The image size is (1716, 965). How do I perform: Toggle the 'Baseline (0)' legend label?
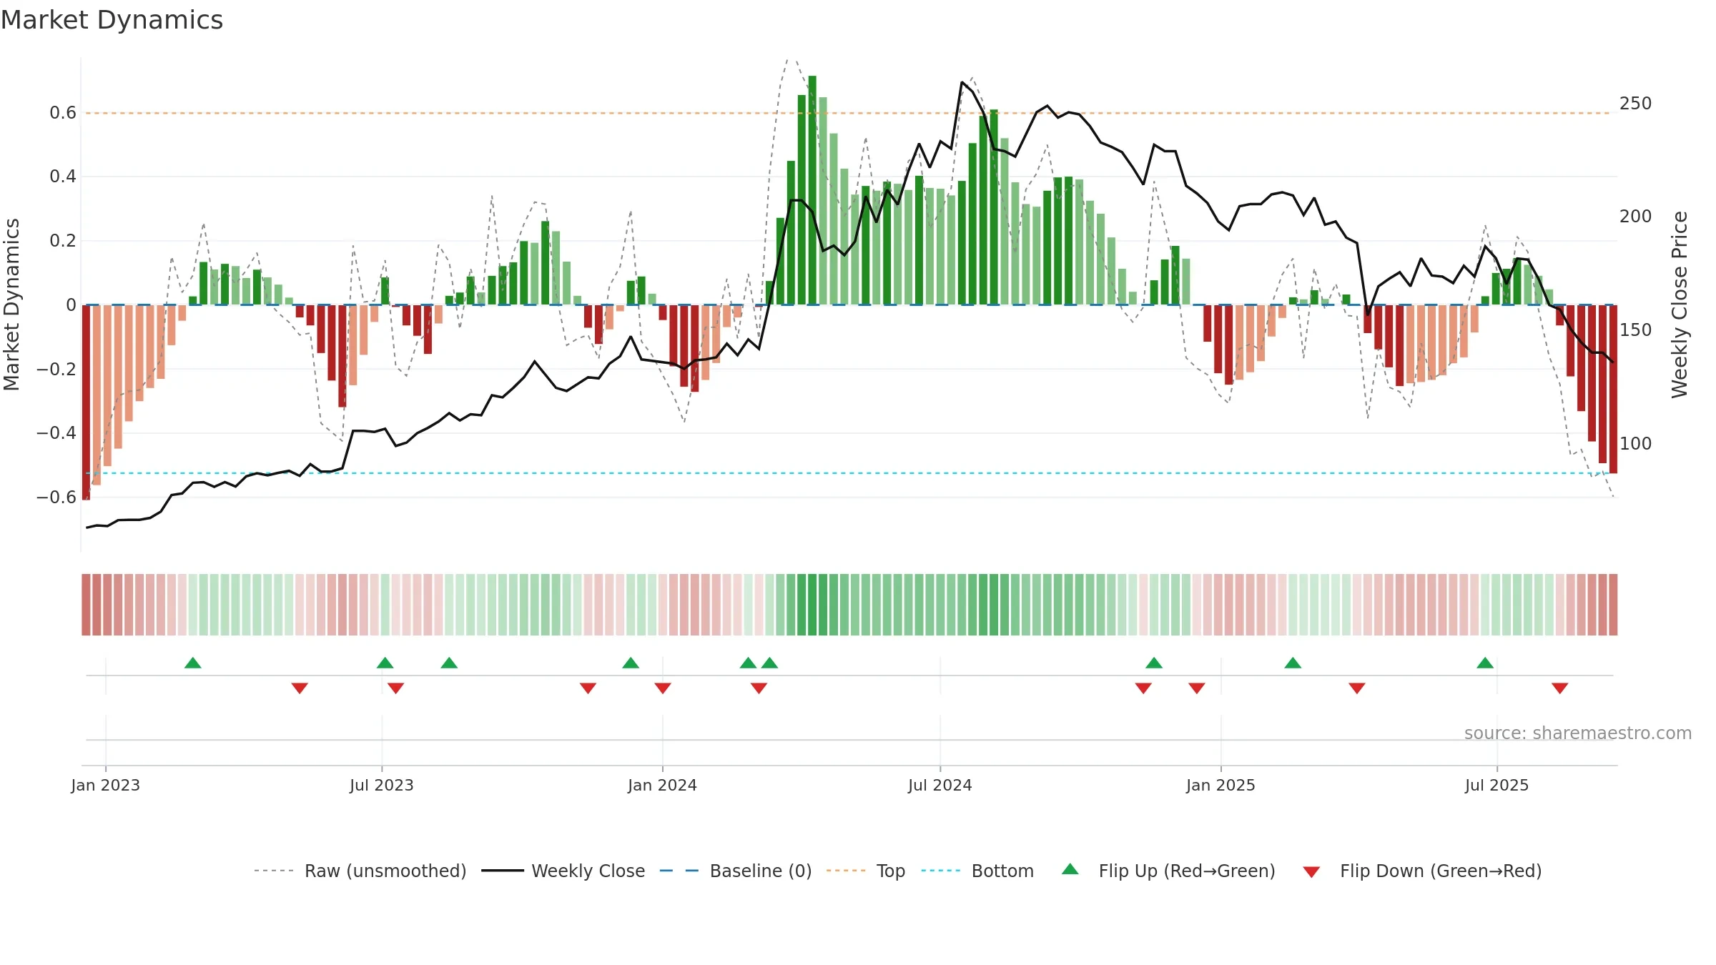pos(761,871)
